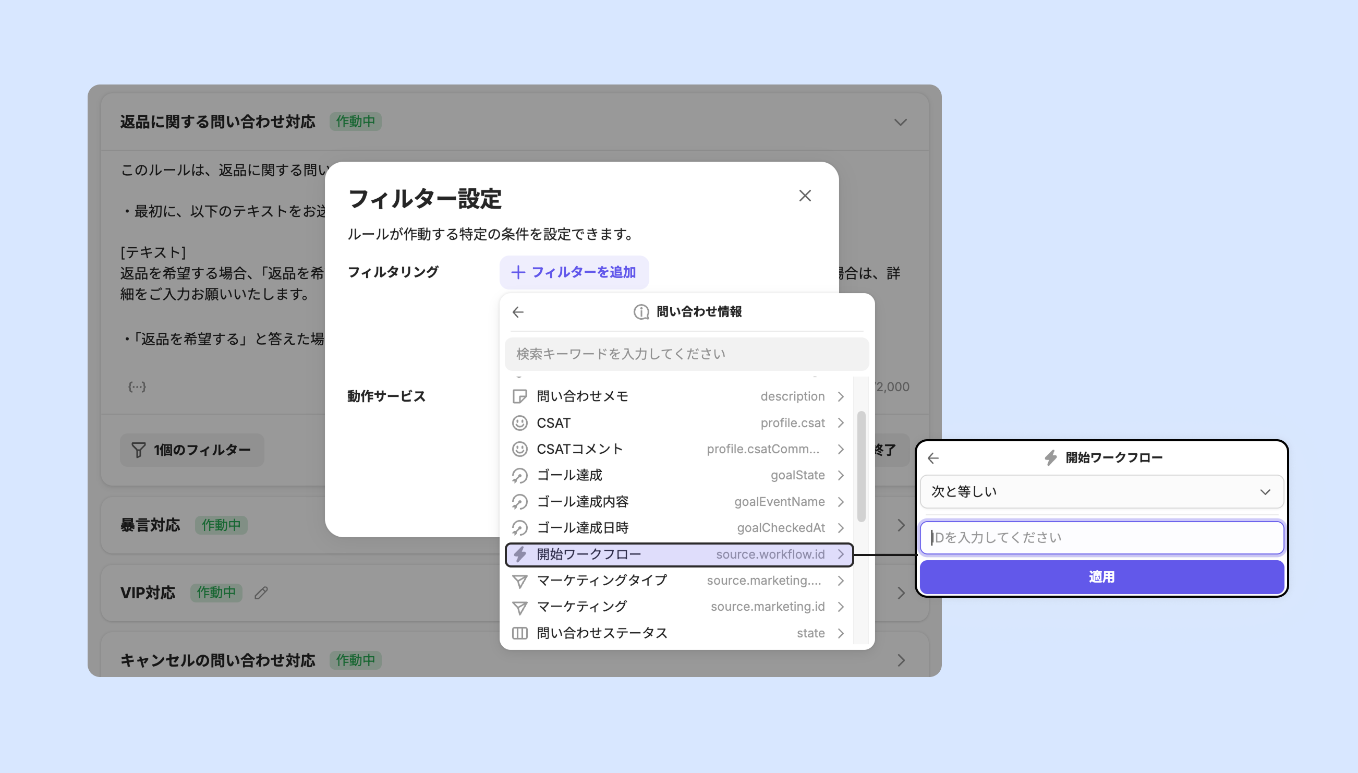This screenshot has height=773, width=1358.
Task: Click back arrow in 問い合わせ情報 panel
Action: [x=518, y=312]
